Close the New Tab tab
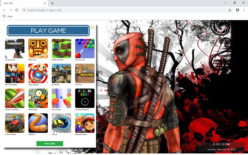Image resolution: width=248 pixels, height=155 pixels. 45,3
